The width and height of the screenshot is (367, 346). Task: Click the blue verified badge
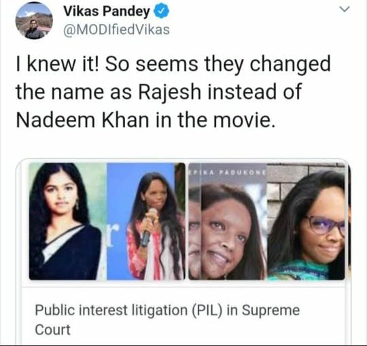click(161, 12)
